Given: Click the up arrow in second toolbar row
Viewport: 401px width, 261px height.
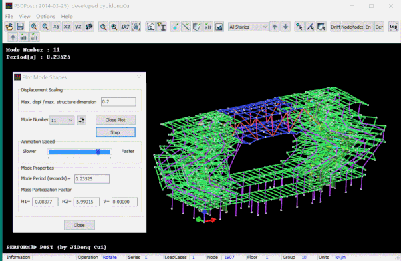Looking at the screenshot, I should point(13,37).
